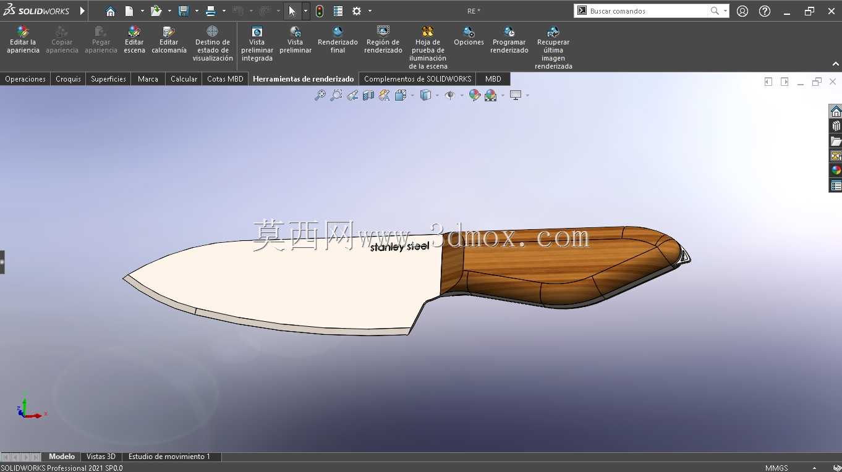This screenshot has height=472, width=842.
Task: Expand the Open file dropdown arrow
Action: 169,11
